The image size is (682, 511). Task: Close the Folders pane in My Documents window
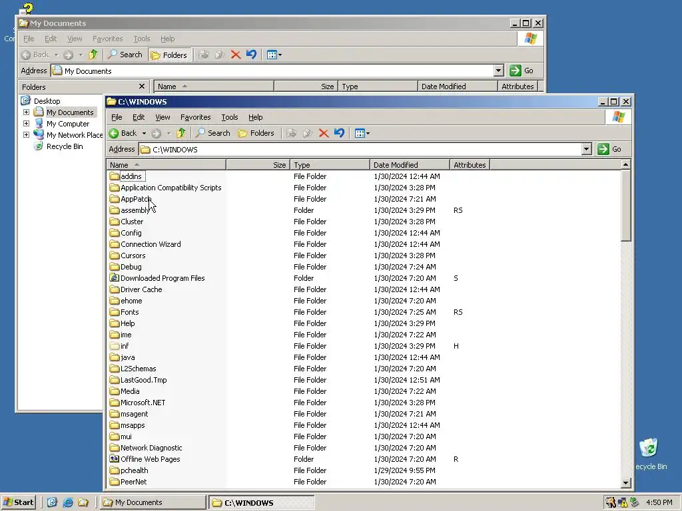pyautogui.click(x=141, y=86)
